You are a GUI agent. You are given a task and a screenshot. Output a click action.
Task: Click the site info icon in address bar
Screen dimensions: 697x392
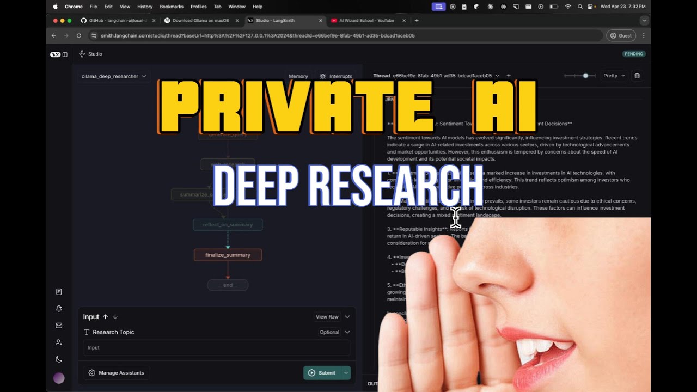(x=94, y=35)
